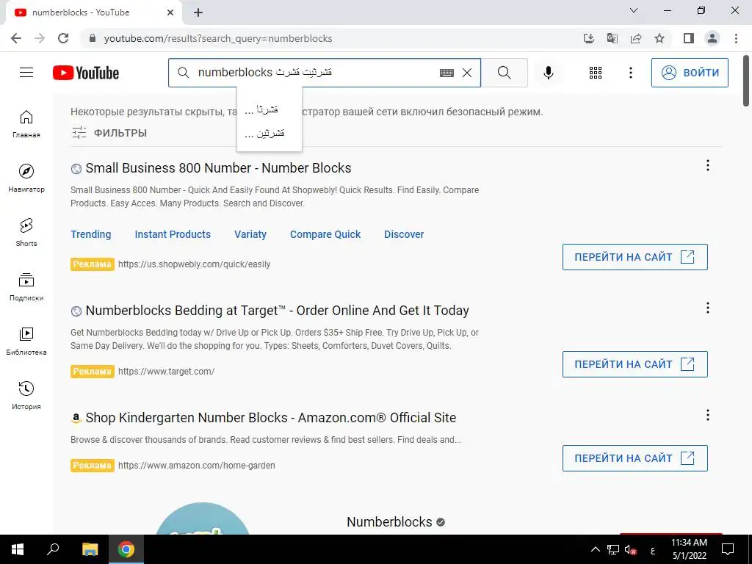This screenshot has height=564, width=752.
Task: Open Подписки subscriptions in sidebar
Action: pyautogui.click(x=26, y=287)
